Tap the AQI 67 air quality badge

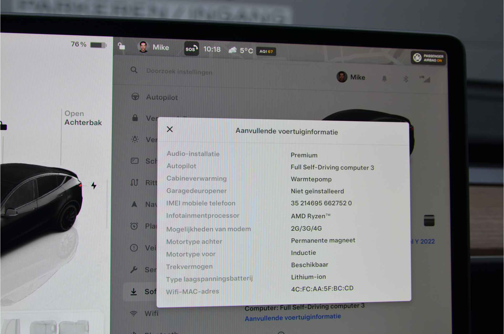pos(266,52)
